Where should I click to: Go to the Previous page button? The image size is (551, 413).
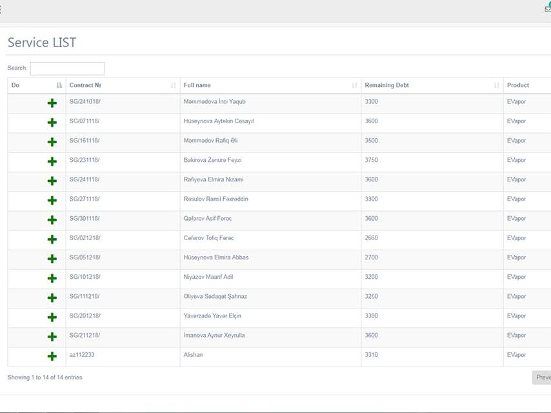(542, 378)
